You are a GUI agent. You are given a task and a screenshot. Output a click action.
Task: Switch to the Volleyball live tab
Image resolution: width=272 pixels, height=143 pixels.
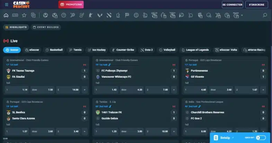(167, 50)
